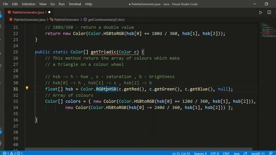Click the thumbs-up Java status icon
This screenshot has height=155, width=276.
pos(245,153)
